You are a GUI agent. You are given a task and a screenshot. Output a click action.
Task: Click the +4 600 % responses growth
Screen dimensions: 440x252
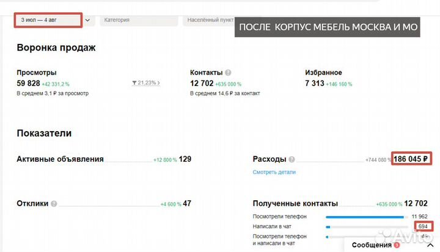pyautogui.click(x=171, y=204)
